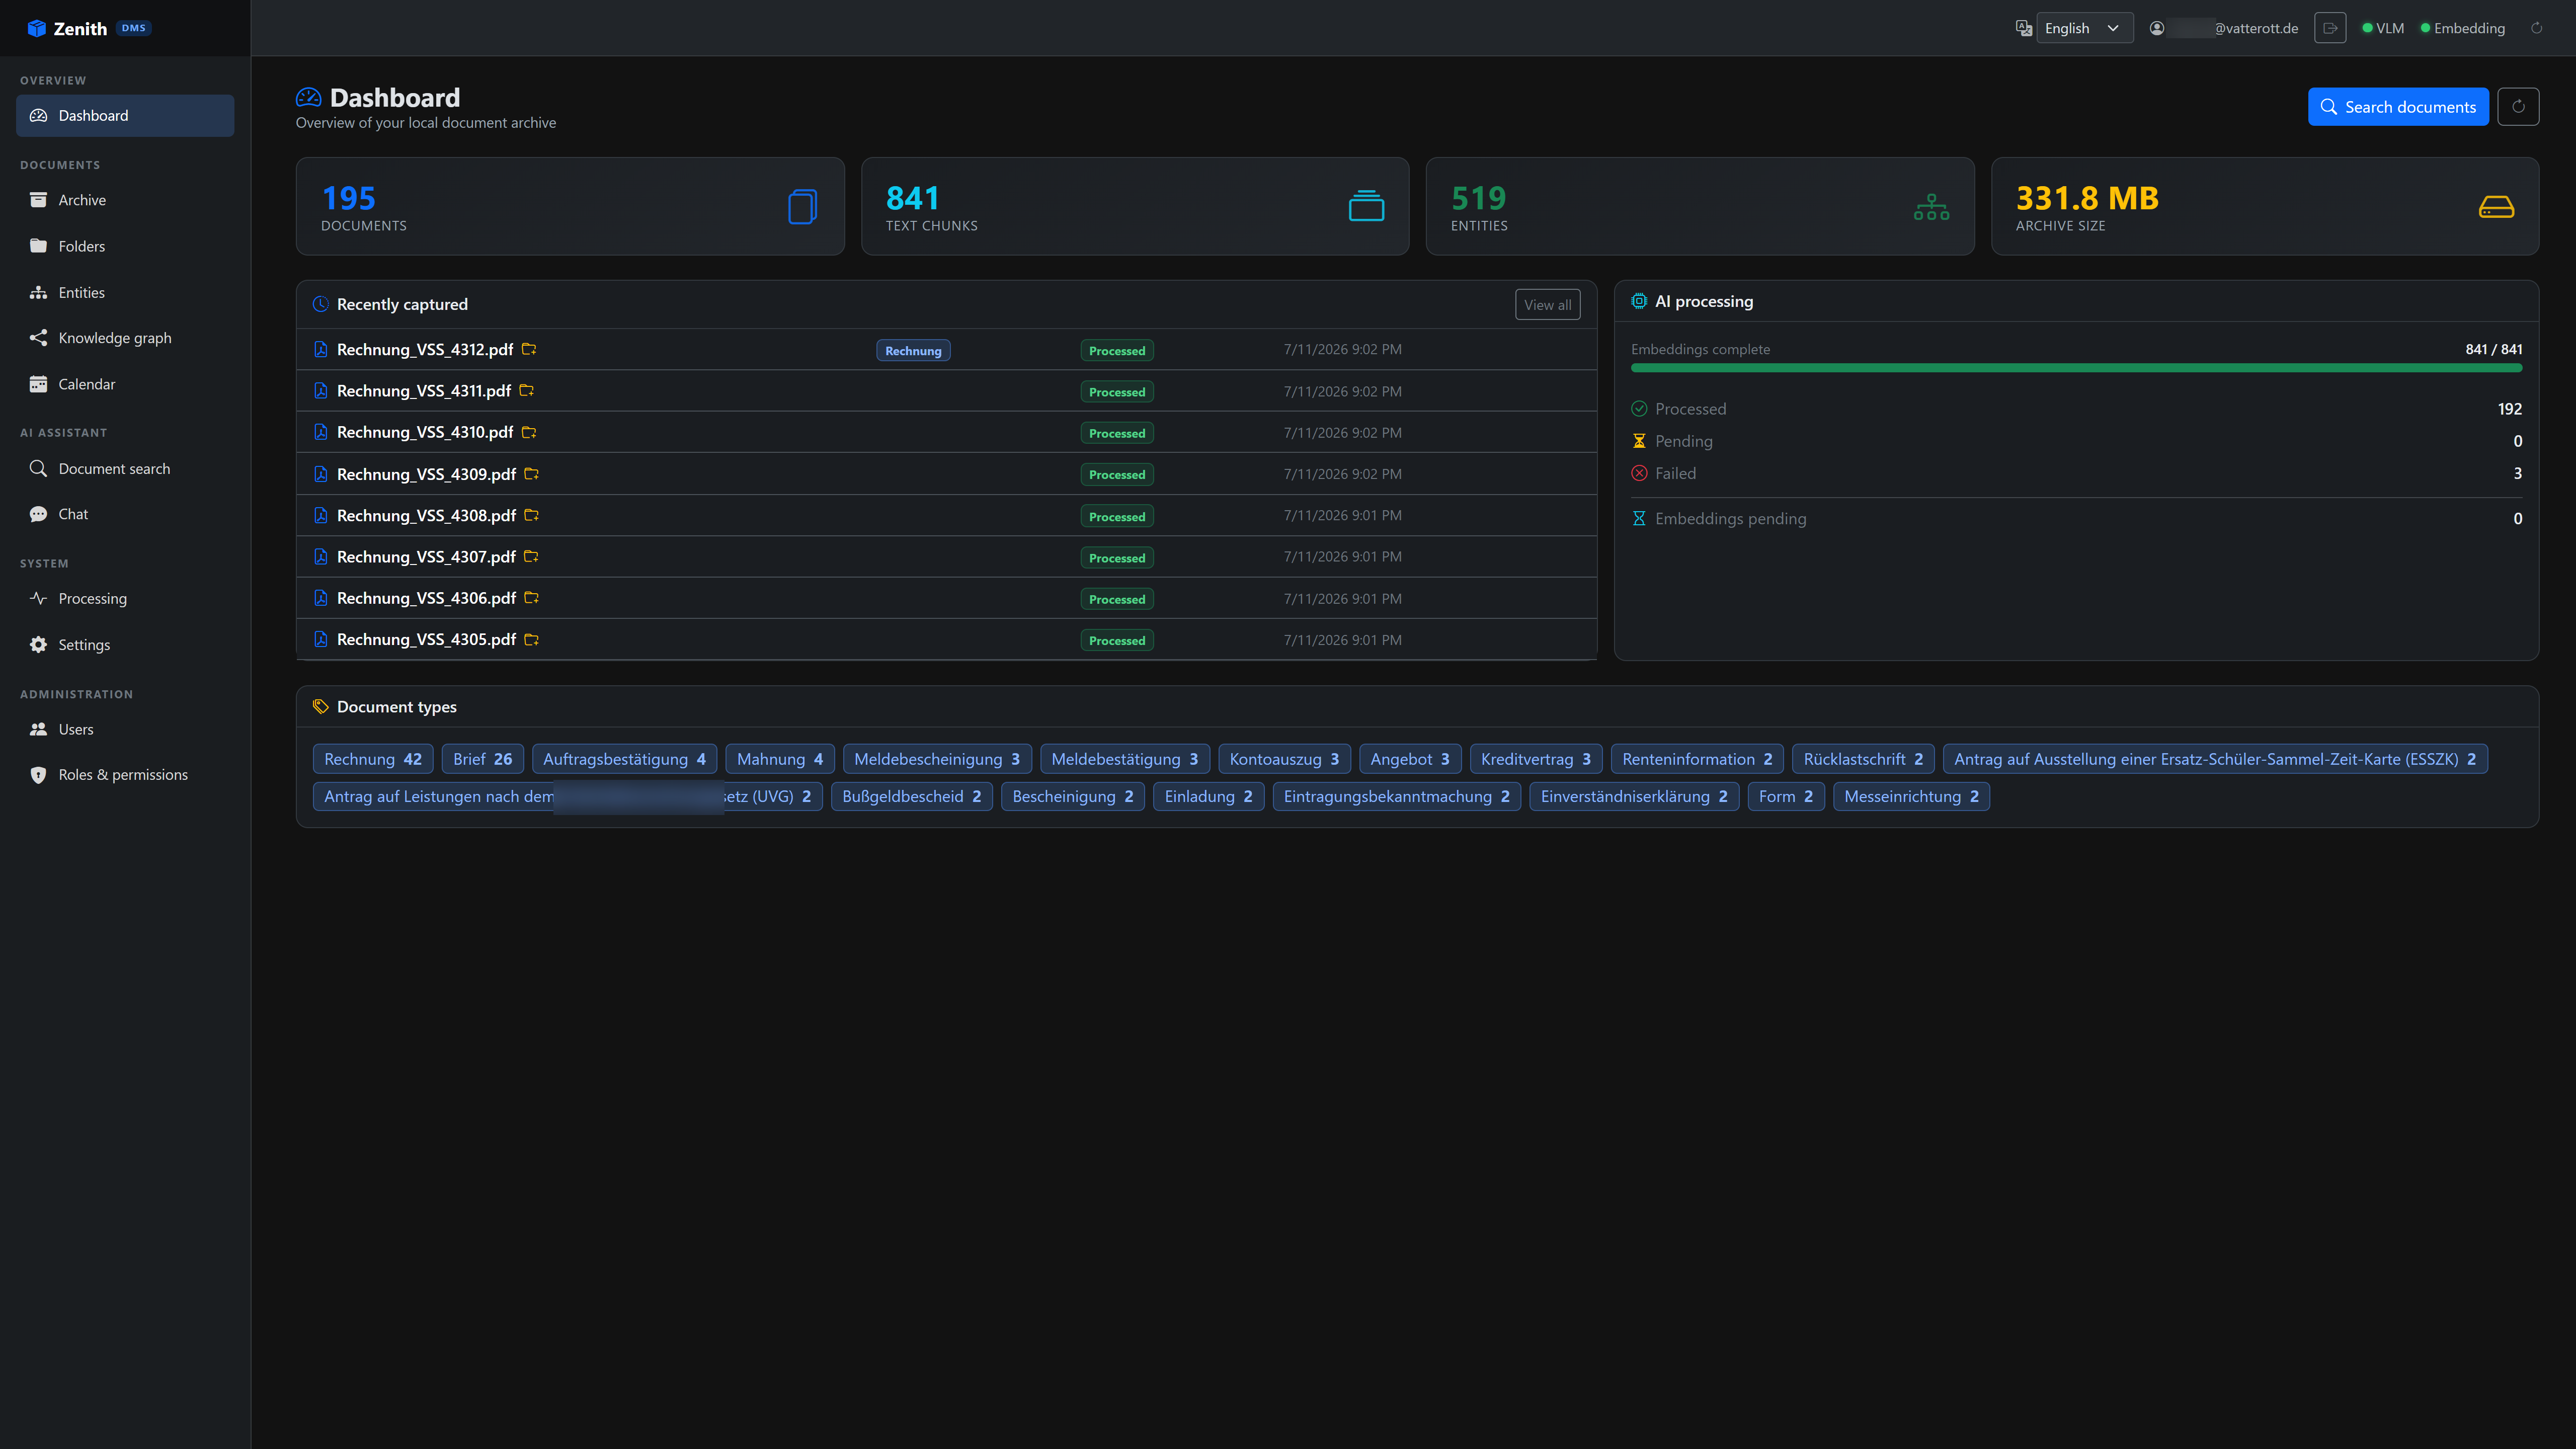Viewport: 2576px width, 1449px height.
Task: Click the Settings gear icon in sidebar
Action: click(38, 645)
